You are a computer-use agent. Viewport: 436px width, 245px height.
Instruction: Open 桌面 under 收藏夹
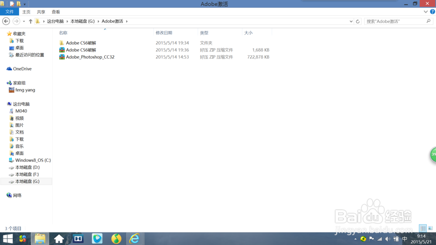point(19,48)
